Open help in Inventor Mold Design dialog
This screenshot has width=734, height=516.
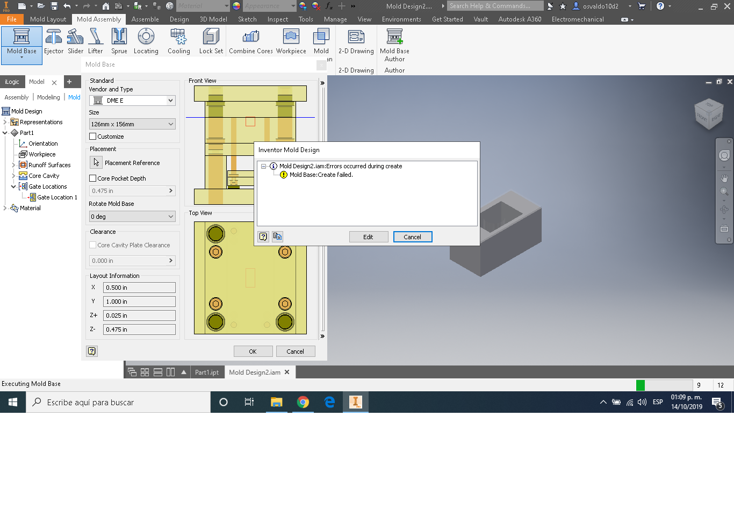coord(263,236)
